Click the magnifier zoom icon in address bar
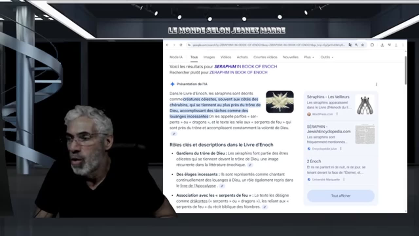 coord(356,45)
